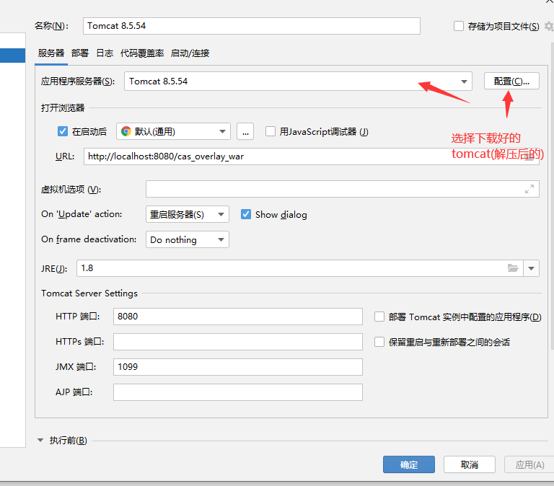
Task: Enable the JavaScript debugger checkbox
Action: 271,131
